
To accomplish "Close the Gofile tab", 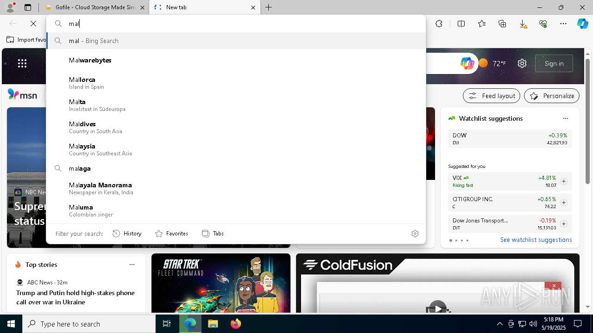I will click(x=143, y=7).
